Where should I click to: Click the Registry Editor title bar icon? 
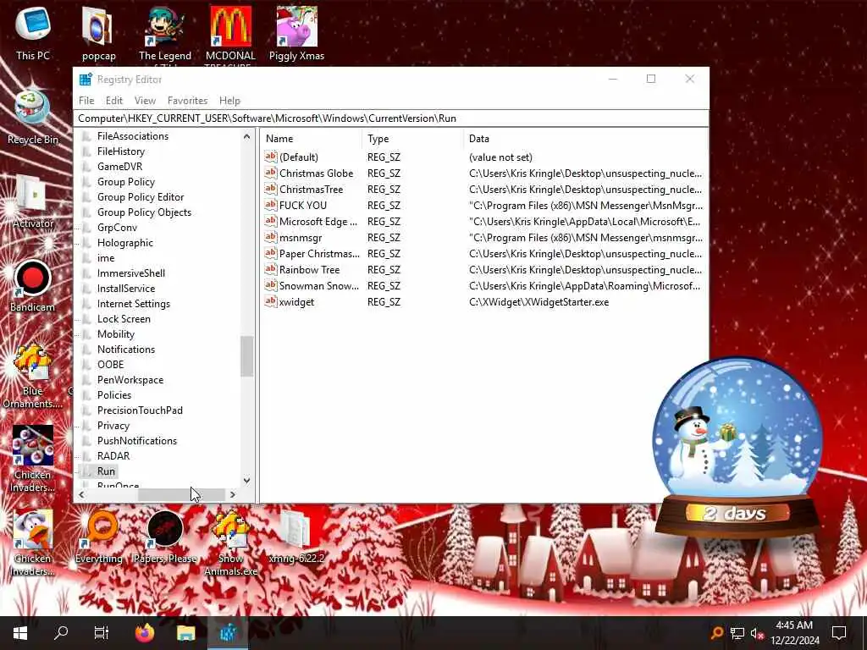coord(86,79)
